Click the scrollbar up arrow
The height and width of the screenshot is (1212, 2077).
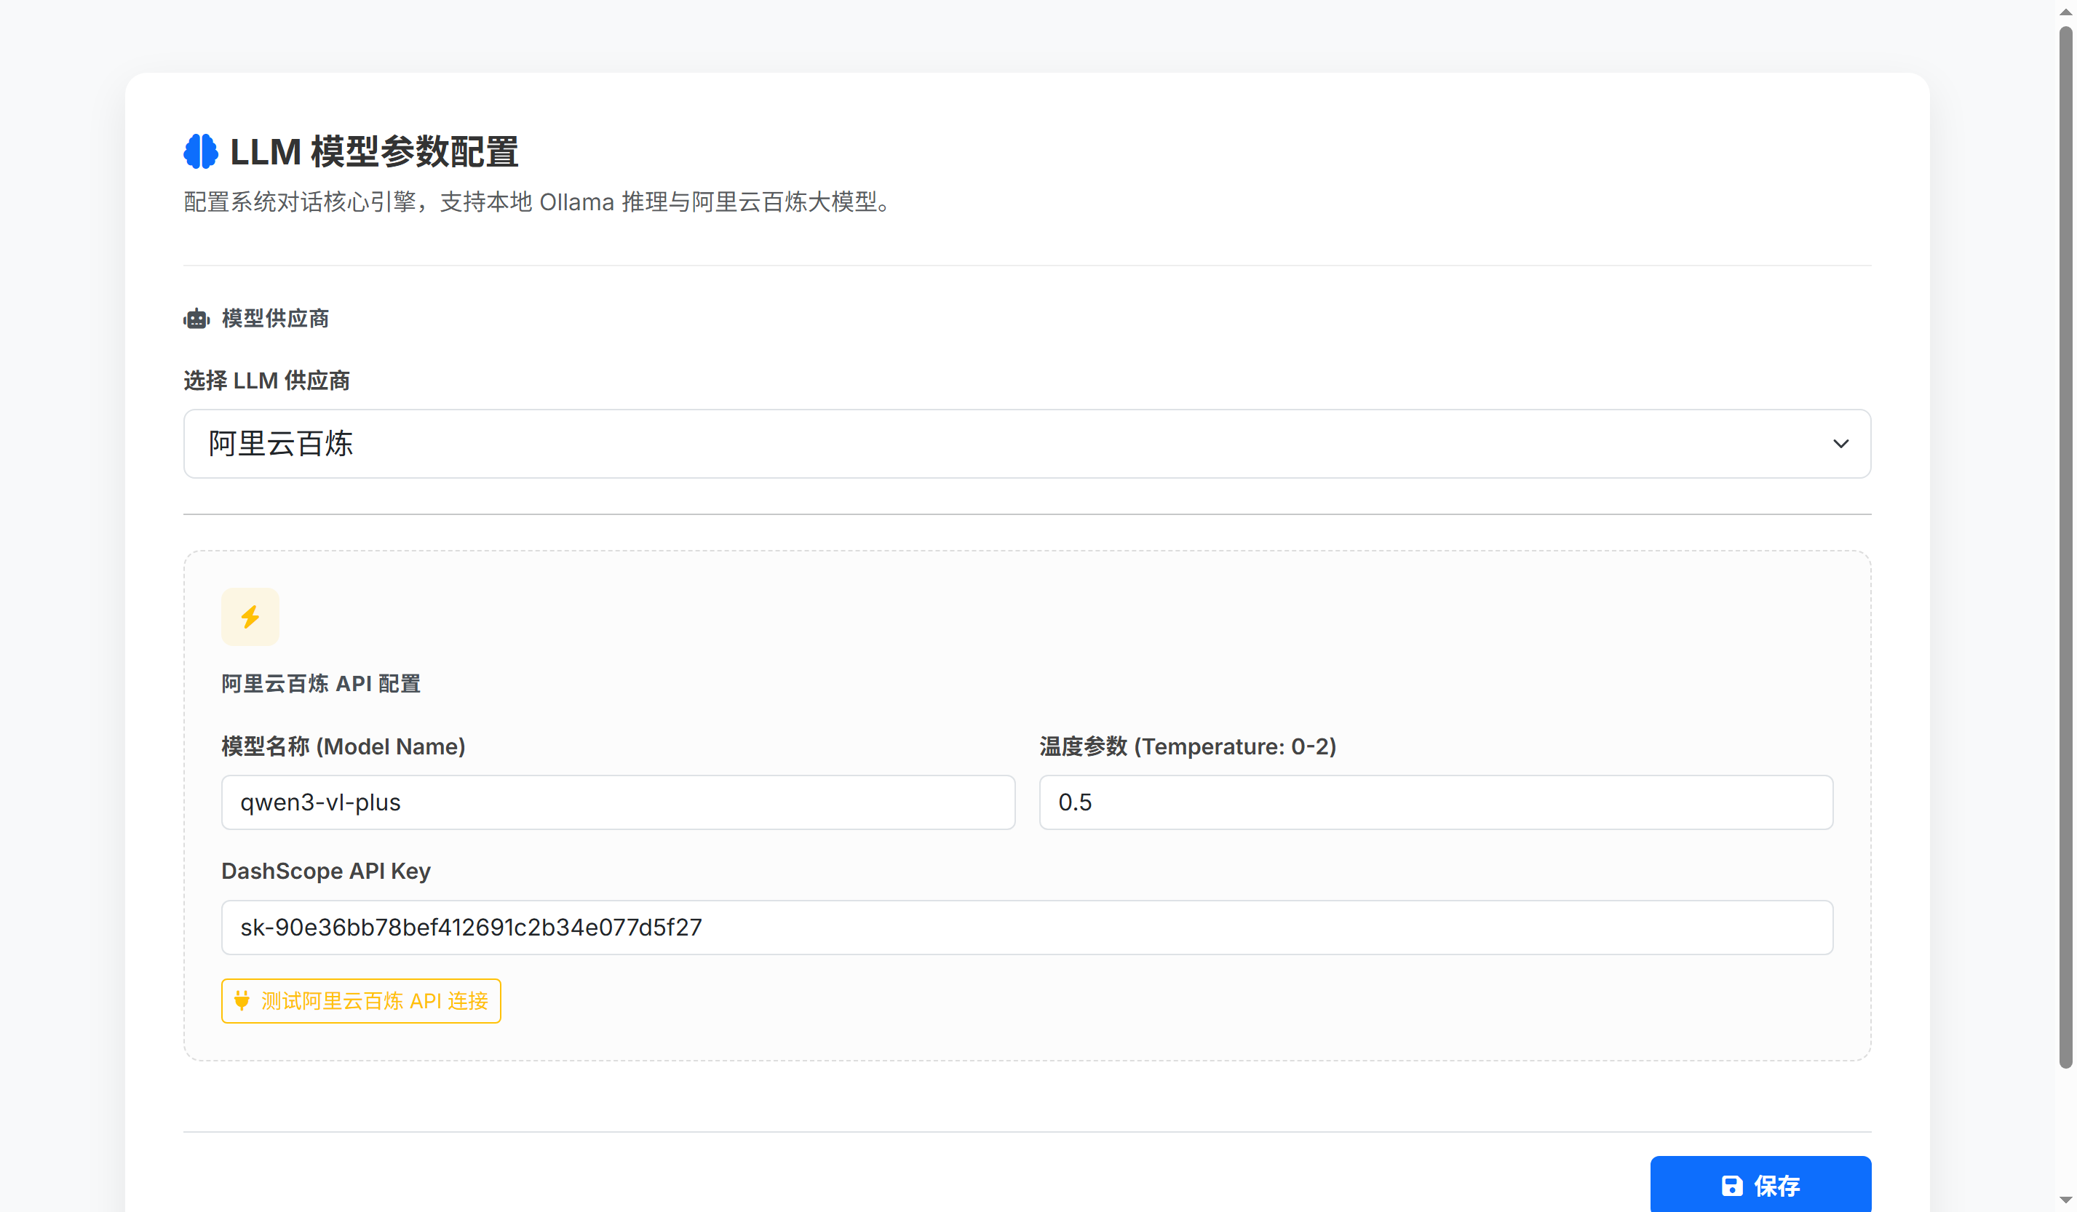click(2067, 10)
